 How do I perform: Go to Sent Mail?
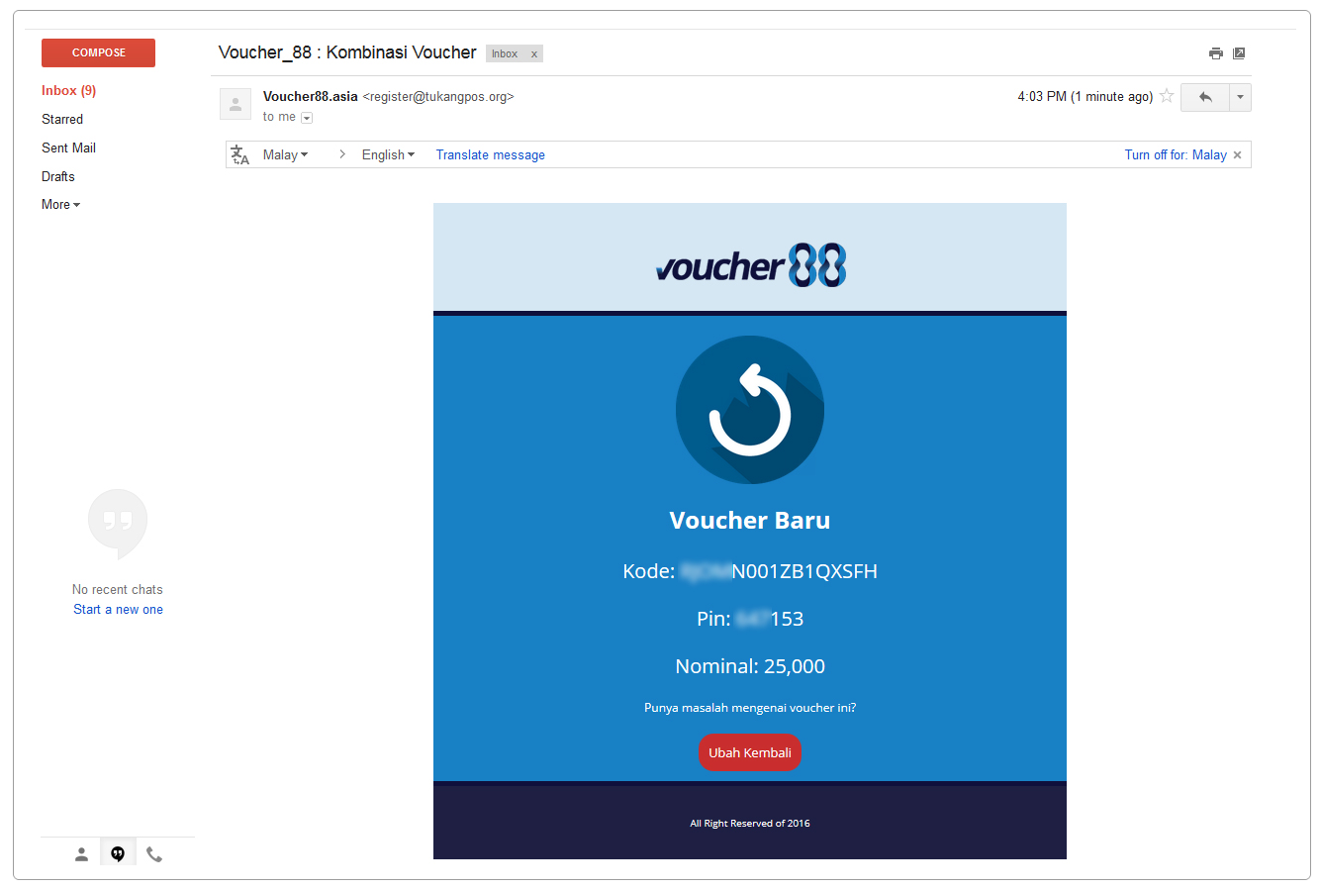pyautogui.click(x=68, y=148)
